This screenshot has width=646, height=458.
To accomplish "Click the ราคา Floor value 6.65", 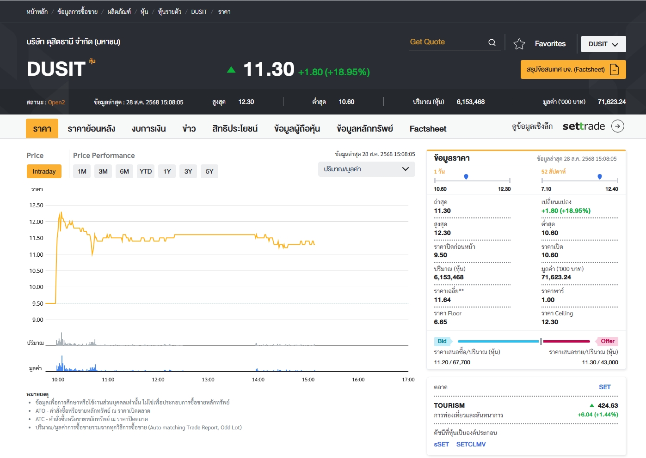I will pyautogui.click(x=440, y=322).
